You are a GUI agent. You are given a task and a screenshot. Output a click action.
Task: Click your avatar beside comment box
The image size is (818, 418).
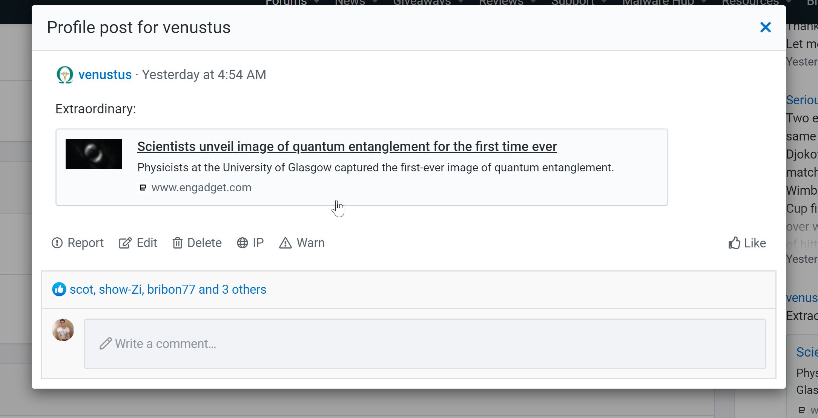(x=63, y=330)
